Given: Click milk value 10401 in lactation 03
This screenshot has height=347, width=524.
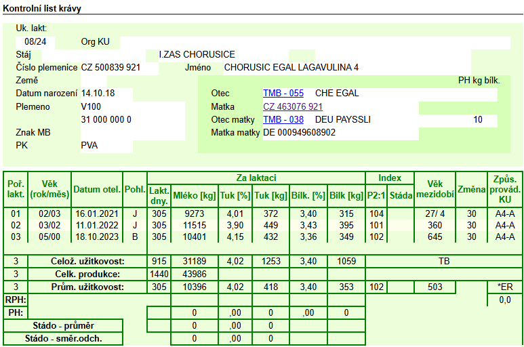Looking at the screenshot, I should [x=194, y=237].
